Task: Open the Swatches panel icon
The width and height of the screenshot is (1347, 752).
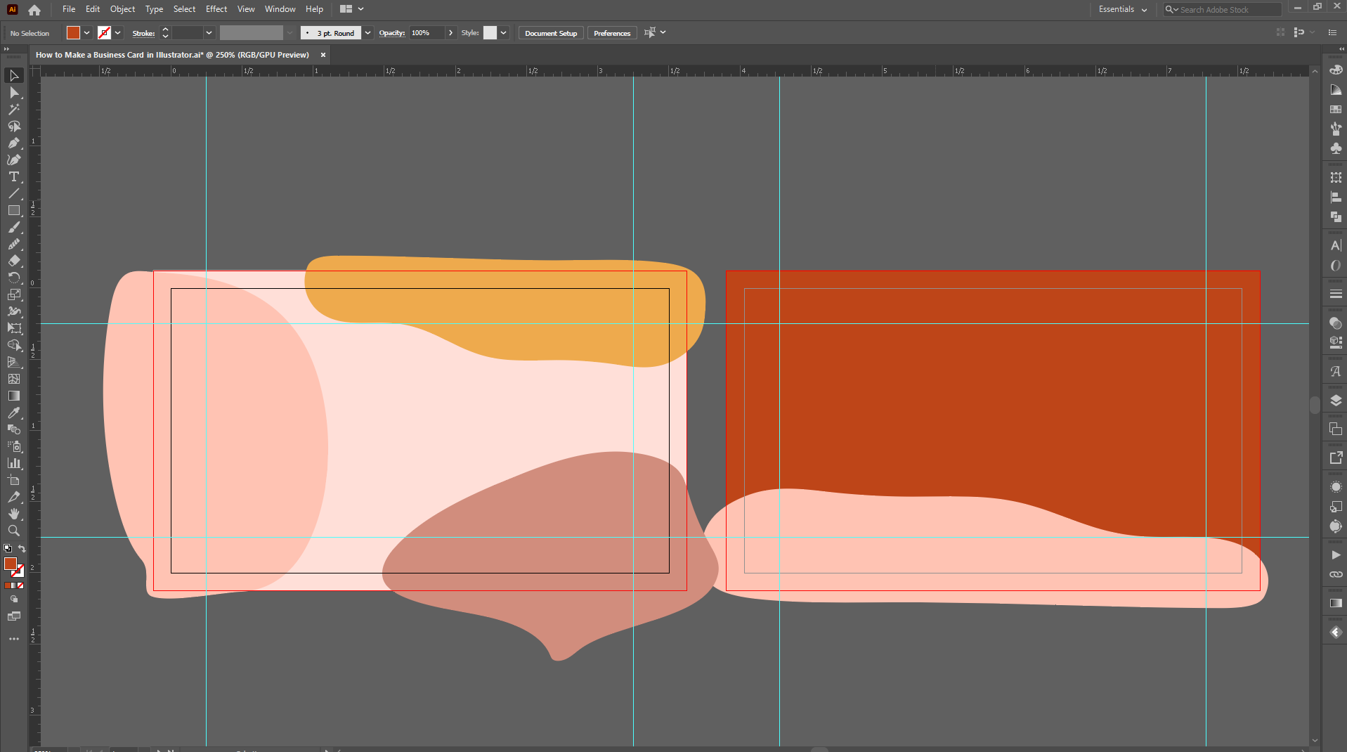Action: pyautogui.click(x=1336, y=110)
